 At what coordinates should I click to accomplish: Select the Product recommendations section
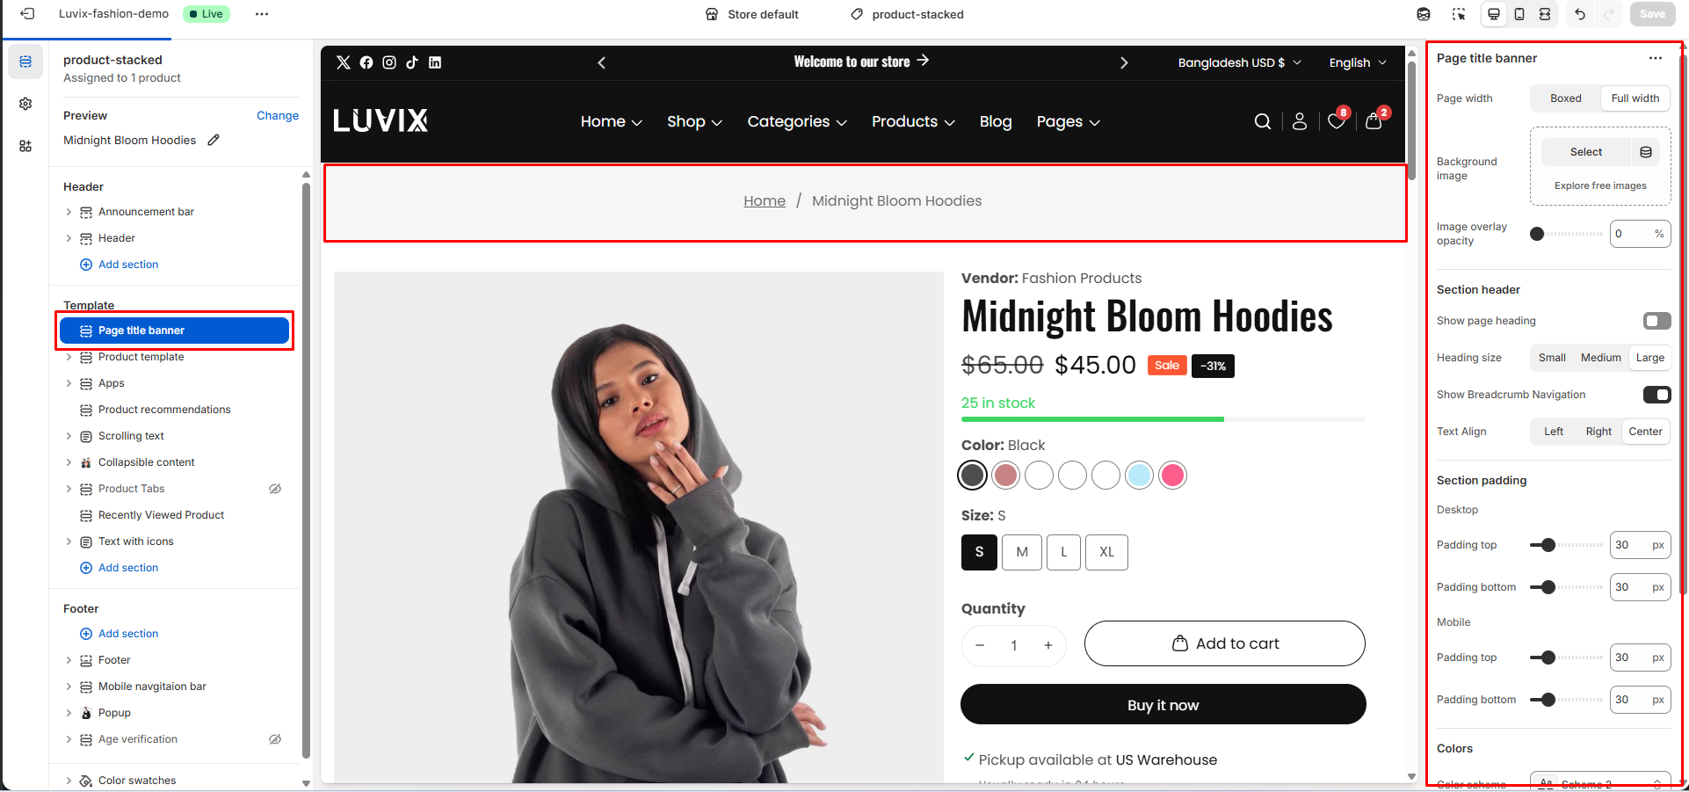[x=164, y=410]
